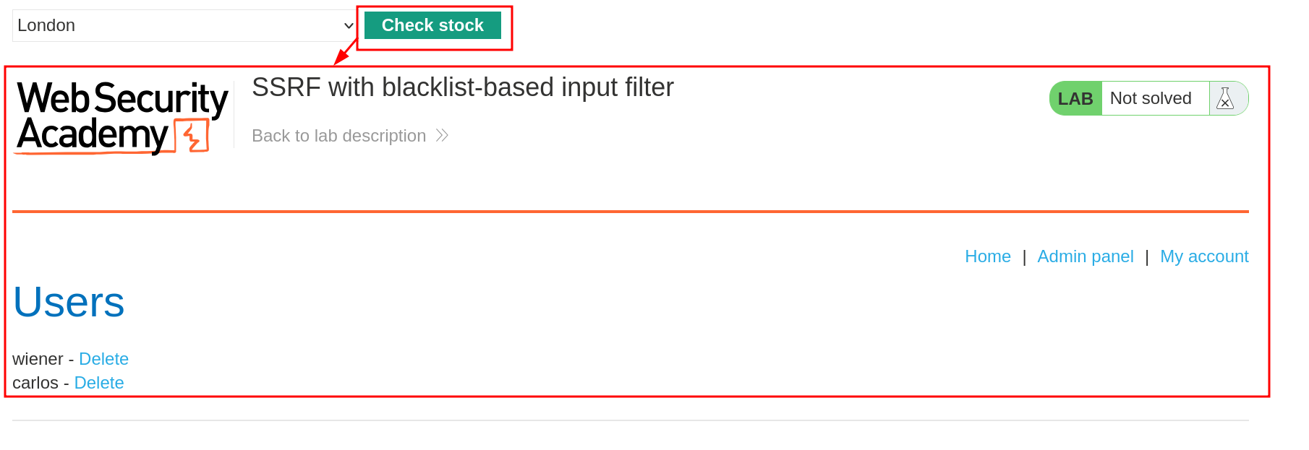Click the wiener username text
Image resolution: width=1309 pixels, height=450 pixels.
pyautogui.click(x=38, y=359)
